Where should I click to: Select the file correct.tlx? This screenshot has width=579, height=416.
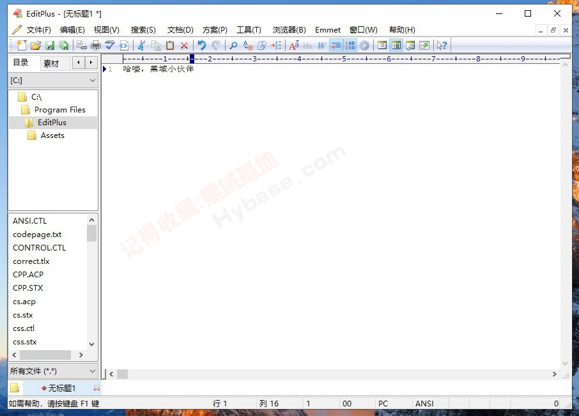[31, 261]
